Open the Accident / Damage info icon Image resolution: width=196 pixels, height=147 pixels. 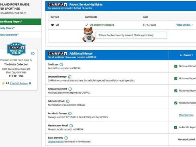[x=70, y=114]
